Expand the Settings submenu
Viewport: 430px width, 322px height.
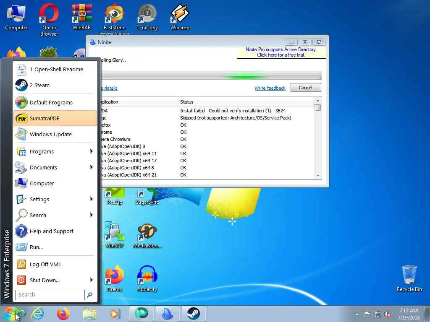pos(55,199)
